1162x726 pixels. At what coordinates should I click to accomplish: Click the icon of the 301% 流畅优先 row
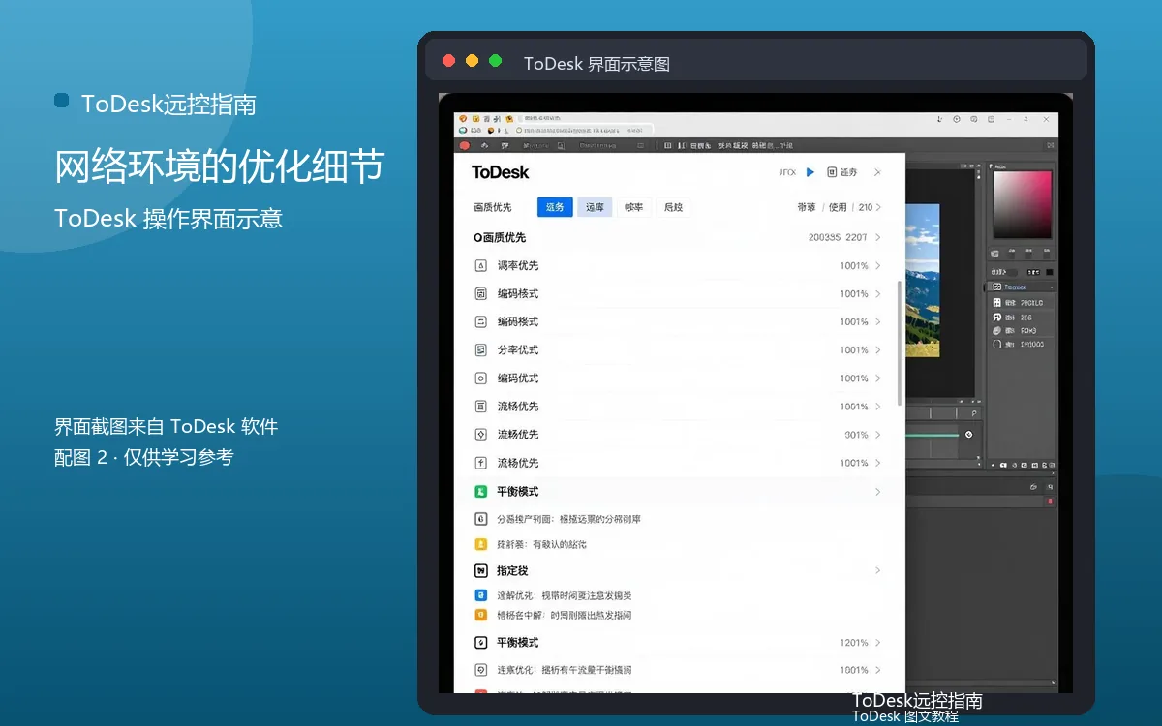[x=480, y=435]
